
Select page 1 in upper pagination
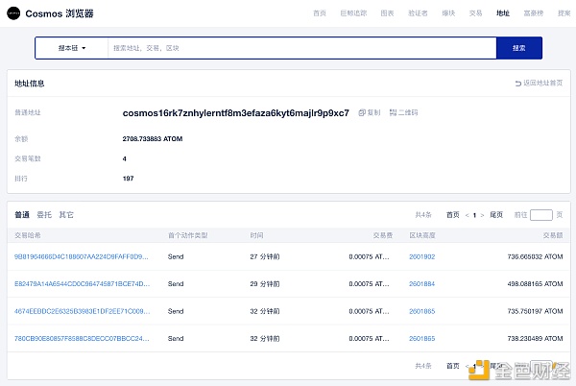pos(474,215)
